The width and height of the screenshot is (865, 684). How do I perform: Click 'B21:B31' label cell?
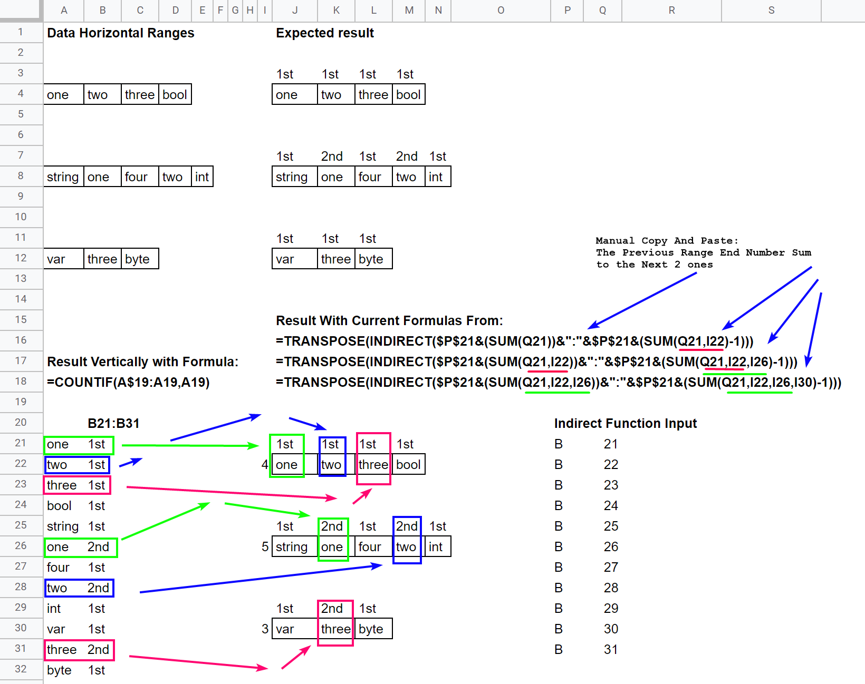click(113, 423)
